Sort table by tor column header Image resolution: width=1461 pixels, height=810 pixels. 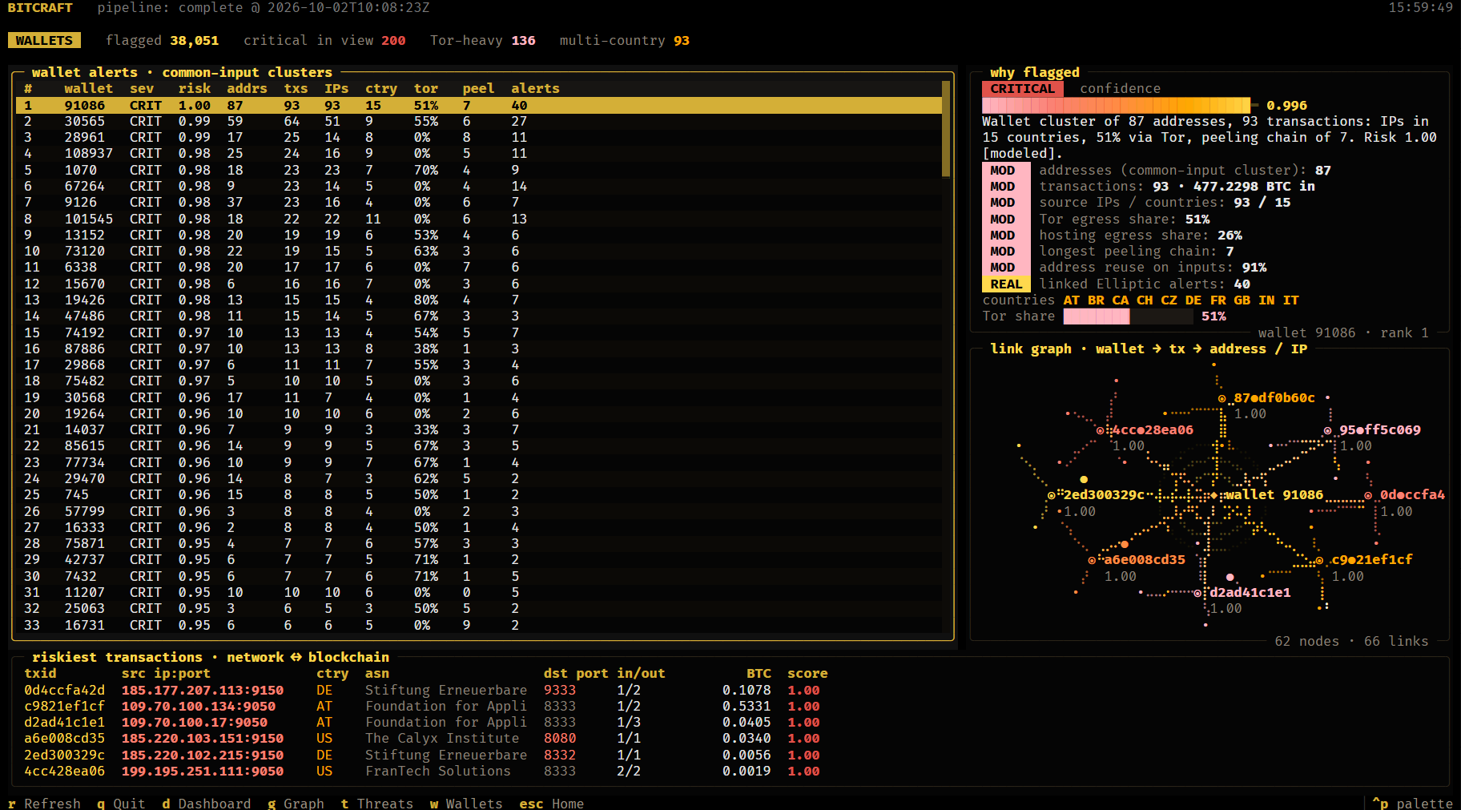(x=426, y=88)
